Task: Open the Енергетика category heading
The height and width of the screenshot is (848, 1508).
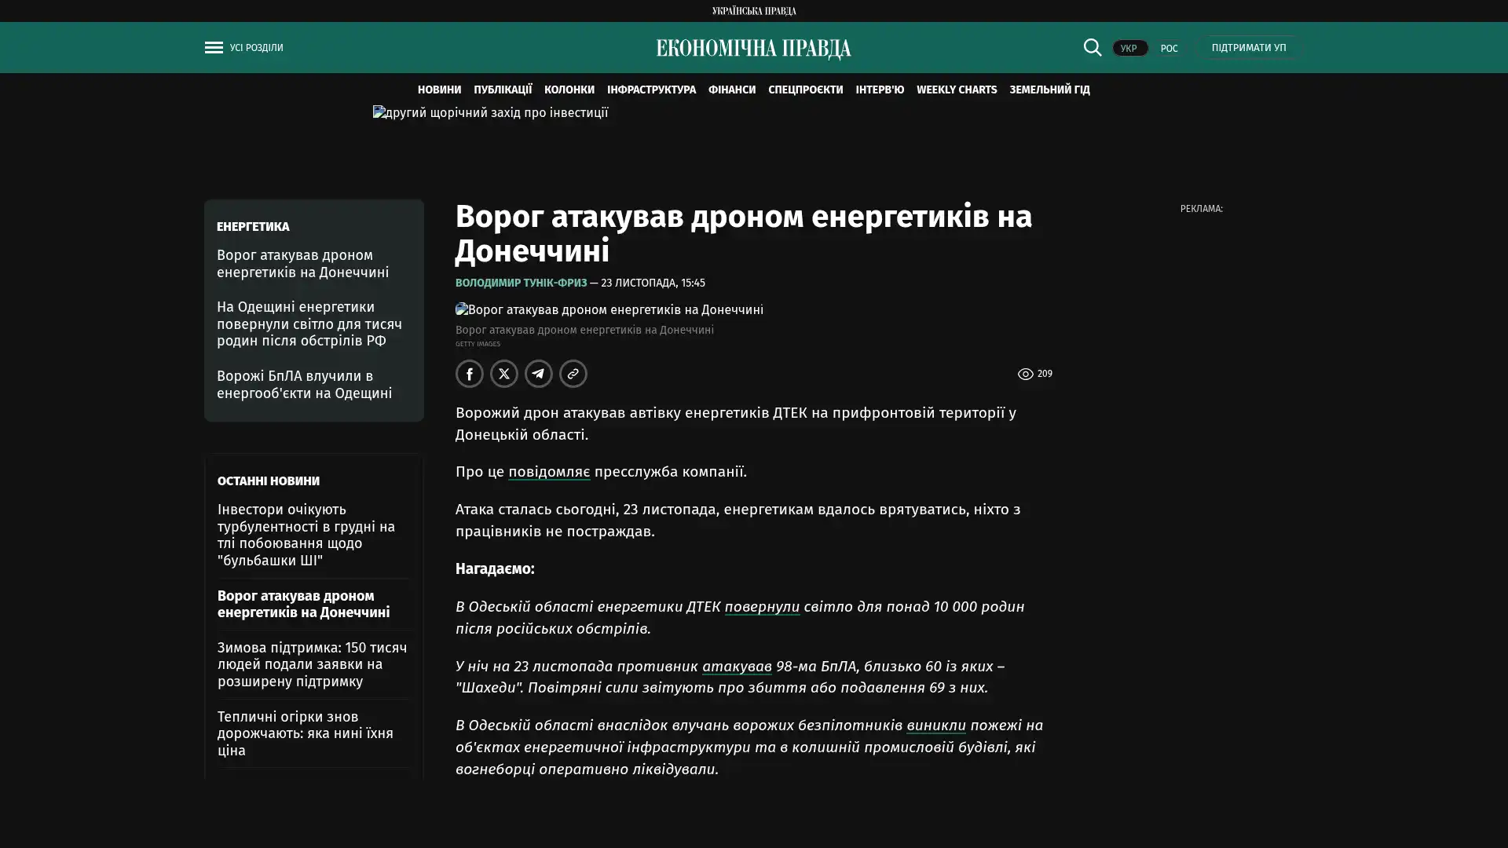Action: coord(253,227)
